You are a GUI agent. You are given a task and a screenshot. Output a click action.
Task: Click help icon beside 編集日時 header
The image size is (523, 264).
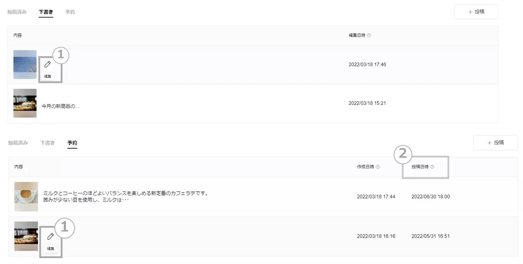369,36
